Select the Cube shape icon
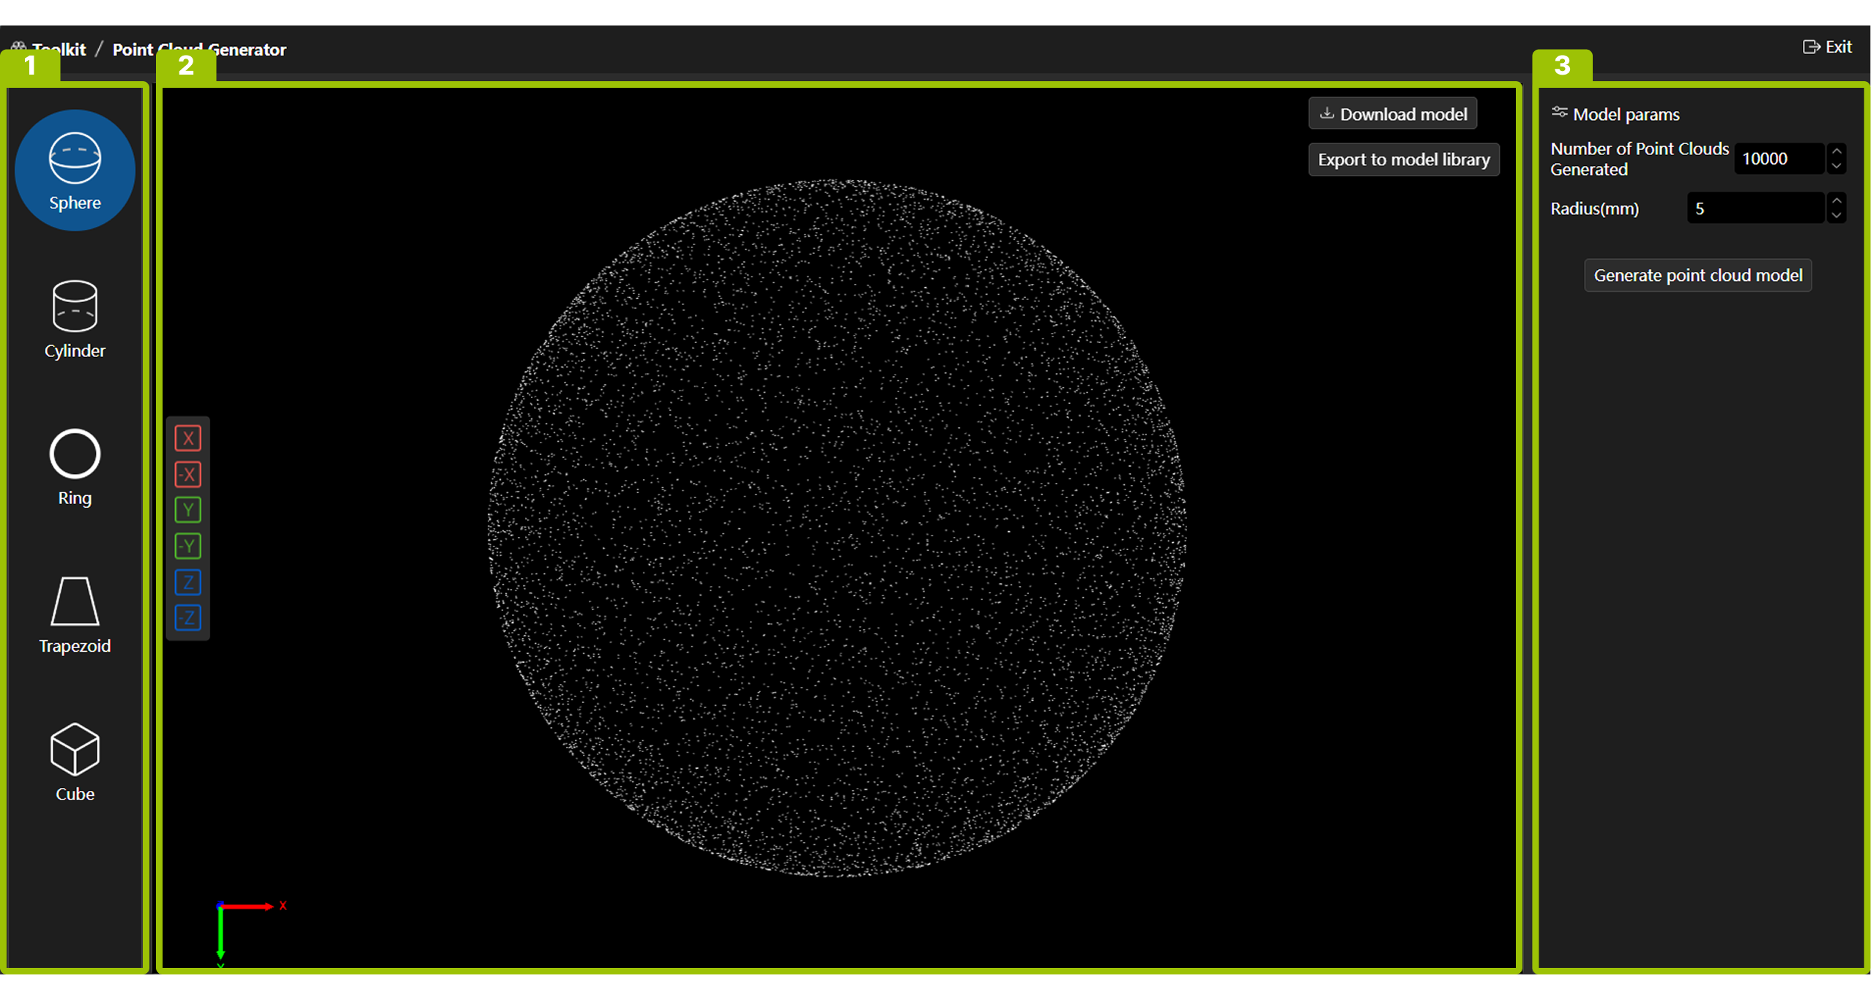The image size is (1871, 992). [75, 762]
